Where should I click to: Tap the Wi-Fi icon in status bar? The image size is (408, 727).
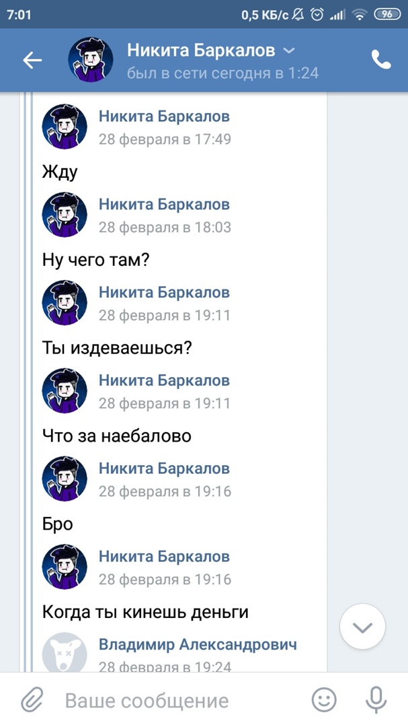[x=361, y=15]
